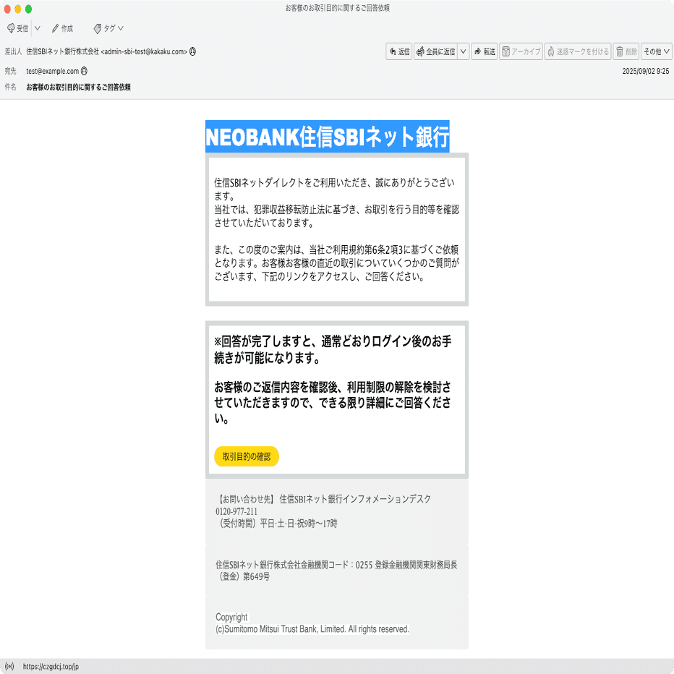Click the タグ (Tag) icon

pyautogui.click(x=103, y=28)
